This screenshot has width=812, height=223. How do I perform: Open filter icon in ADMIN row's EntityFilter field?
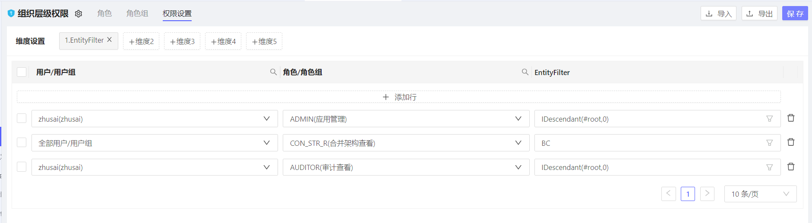pos(769,119)
